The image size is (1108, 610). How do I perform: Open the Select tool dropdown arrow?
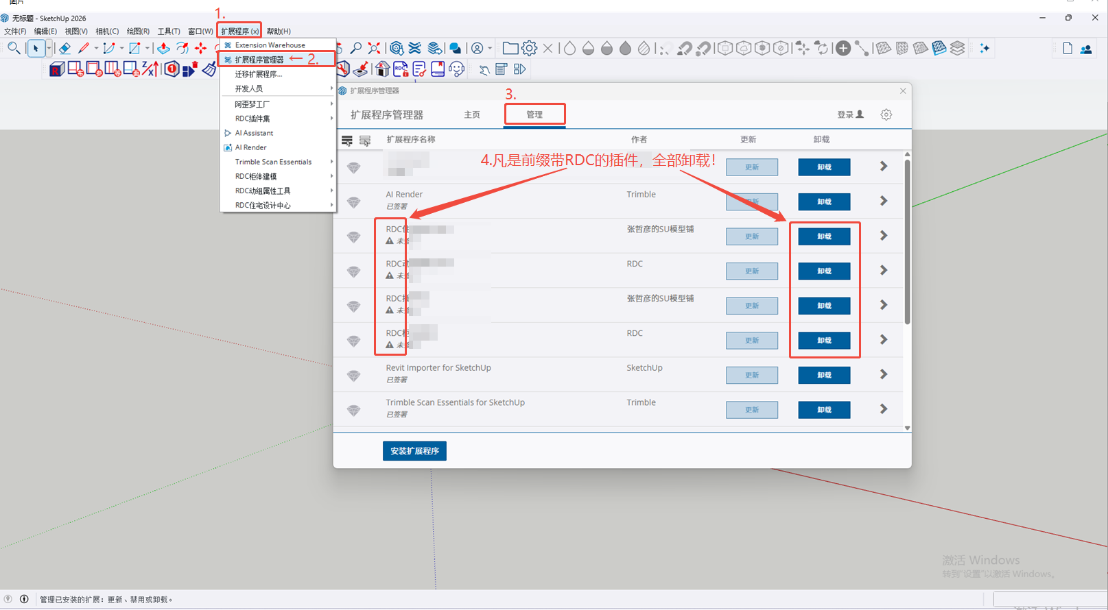(49, 48)
